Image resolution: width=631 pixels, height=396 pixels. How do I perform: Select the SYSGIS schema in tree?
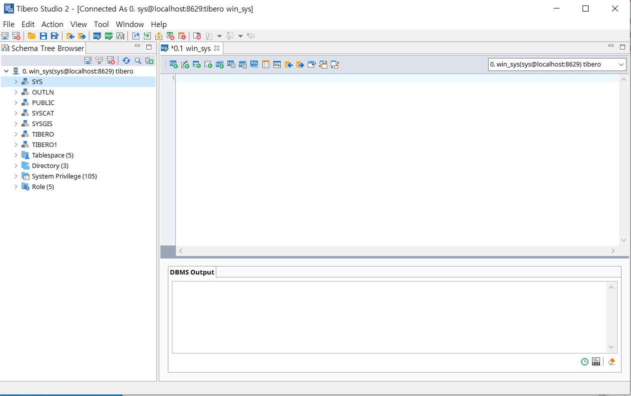tap(42, 123)
